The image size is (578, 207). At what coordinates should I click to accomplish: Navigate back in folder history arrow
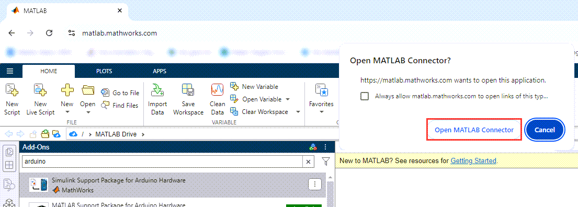(9, 134)
